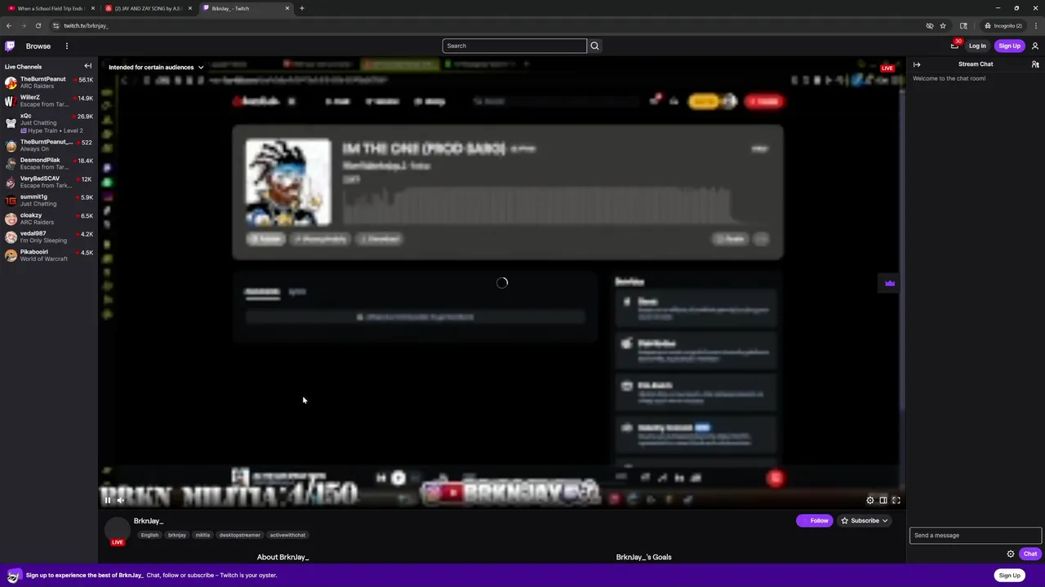Open the Twitch home logo
This screenshot has width=1045, height=587.
[x=10, y=46]
